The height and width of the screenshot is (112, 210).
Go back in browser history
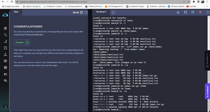(3, 2)
